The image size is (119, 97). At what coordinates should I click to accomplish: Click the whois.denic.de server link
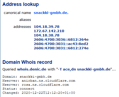[x=32, y=69]
